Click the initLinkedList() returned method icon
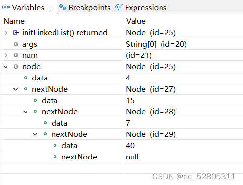 tap(16, 33)
